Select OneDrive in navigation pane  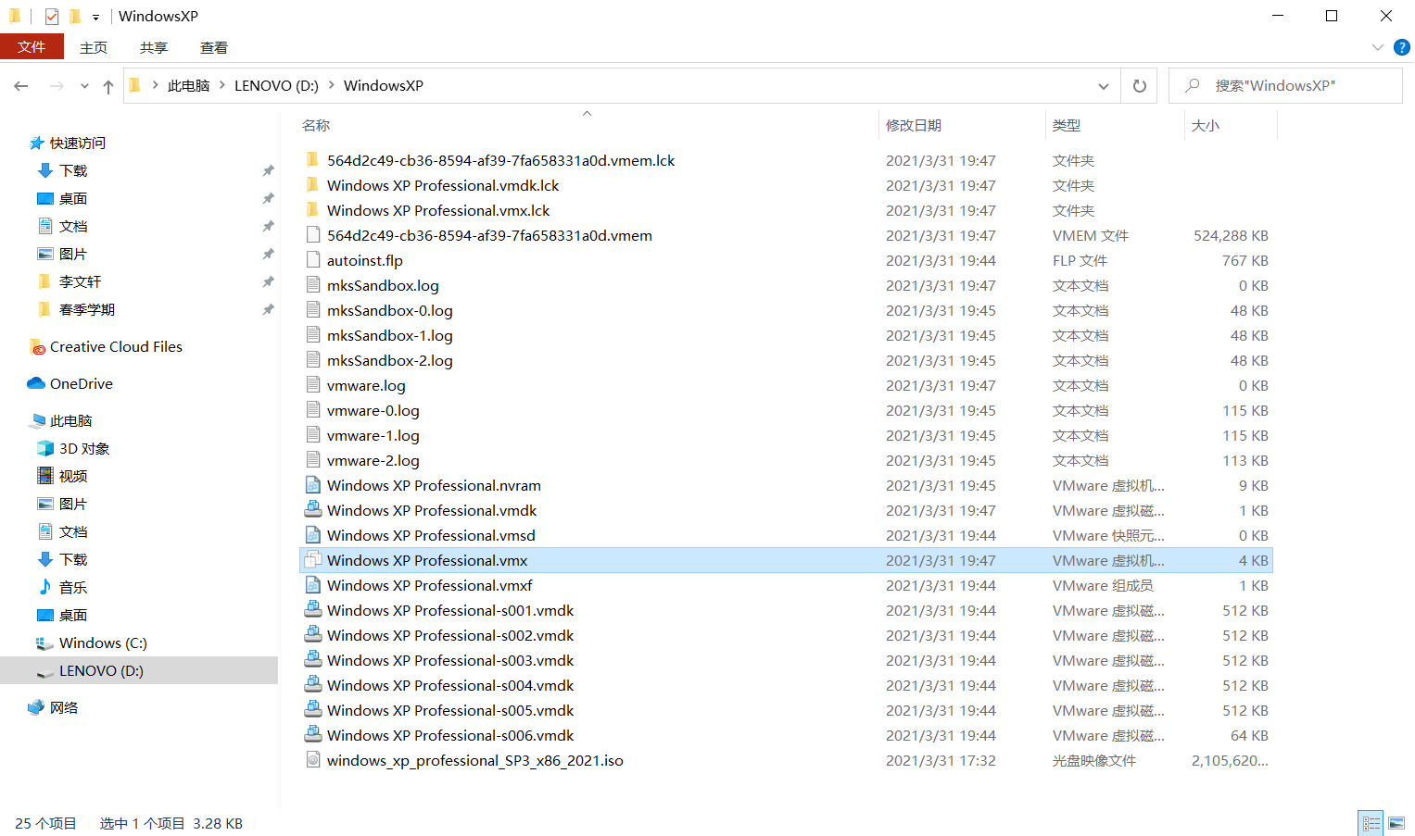82,384
